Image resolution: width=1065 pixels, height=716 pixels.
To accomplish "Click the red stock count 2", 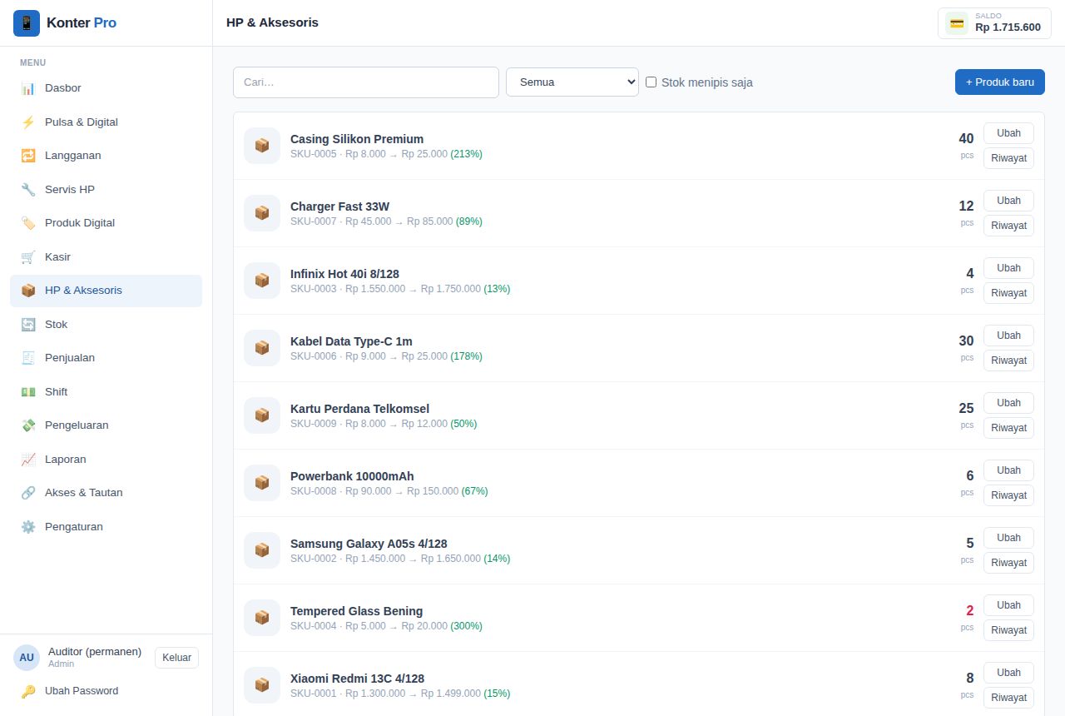I will pyautogui.click(x=969, y=610).
